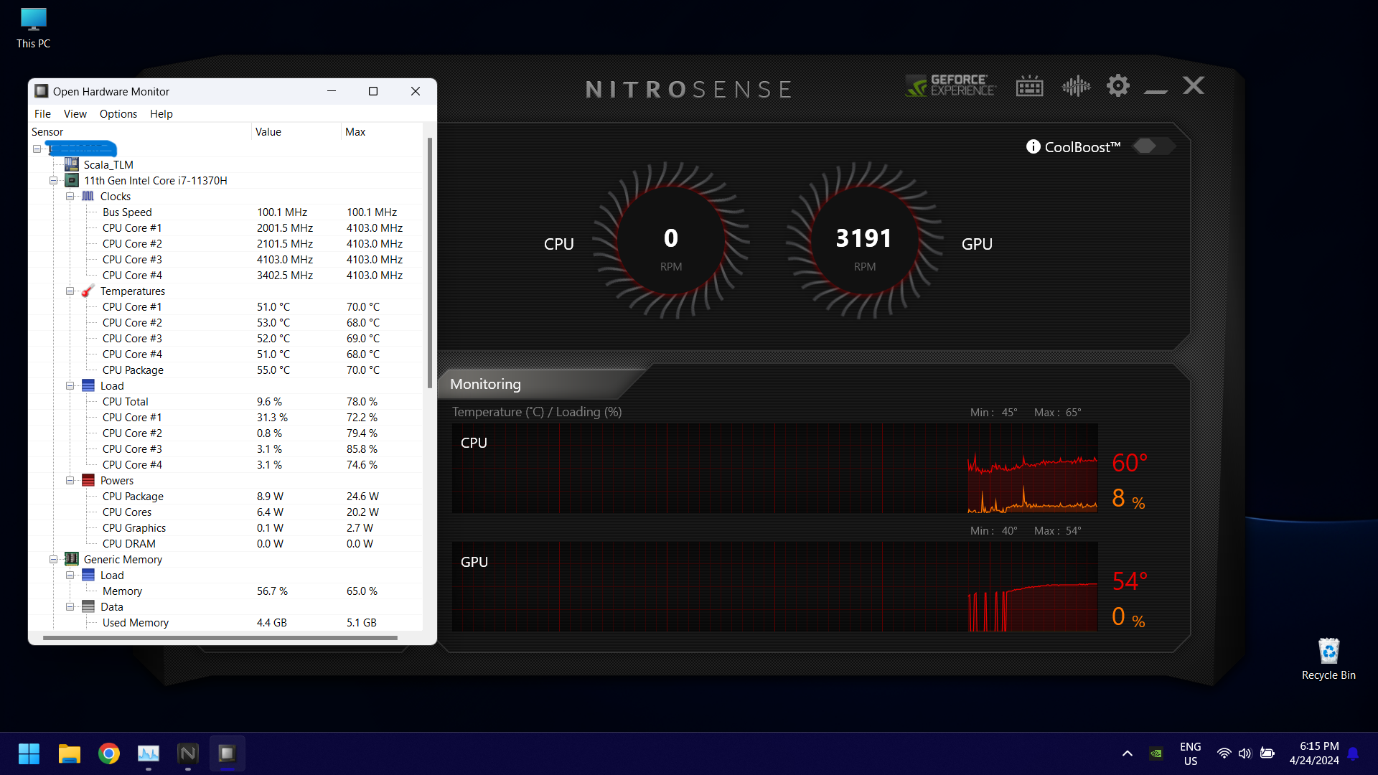Open the monitor chart app on taskbar

(x=149, y=753)
